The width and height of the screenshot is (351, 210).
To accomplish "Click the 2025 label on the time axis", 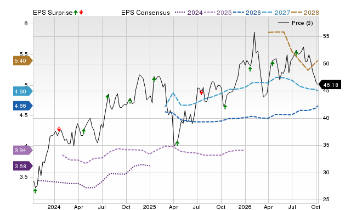I will click(149, 207).
